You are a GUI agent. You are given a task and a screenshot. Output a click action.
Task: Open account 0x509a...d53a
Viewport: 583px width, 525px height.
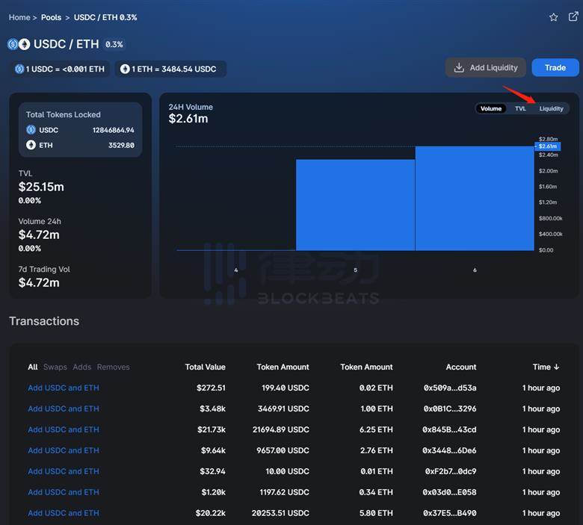click(x=450, y=388)
